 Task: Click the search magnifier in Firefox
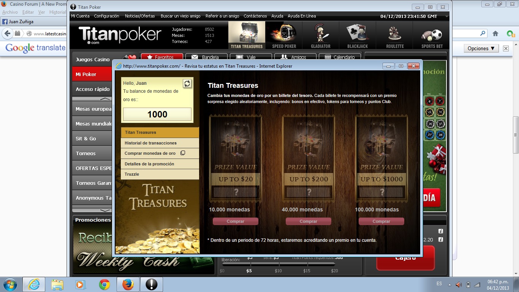(483, 33)
